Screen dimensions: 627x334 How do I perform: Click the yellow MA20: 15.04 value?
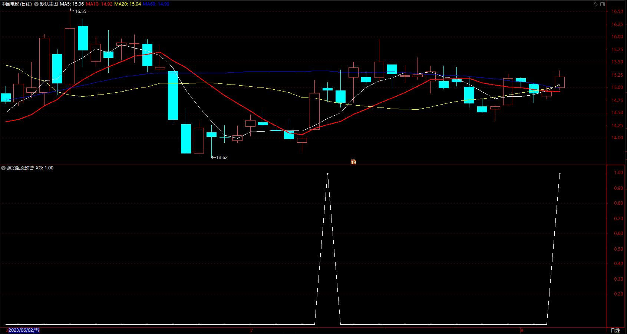(x=128, y=4)
